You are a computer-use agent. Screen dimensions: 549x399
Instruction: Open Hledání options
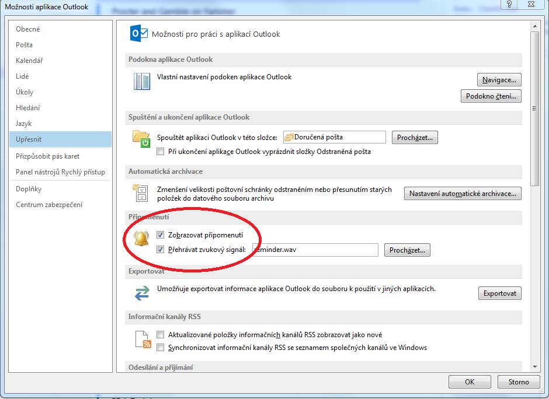click(60, 108)
